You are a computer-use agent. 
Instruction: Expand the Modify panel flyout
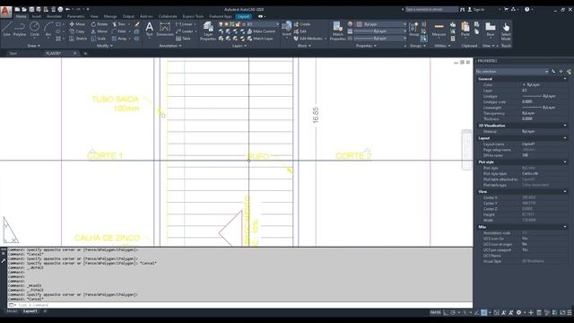(x=105, y=46)
